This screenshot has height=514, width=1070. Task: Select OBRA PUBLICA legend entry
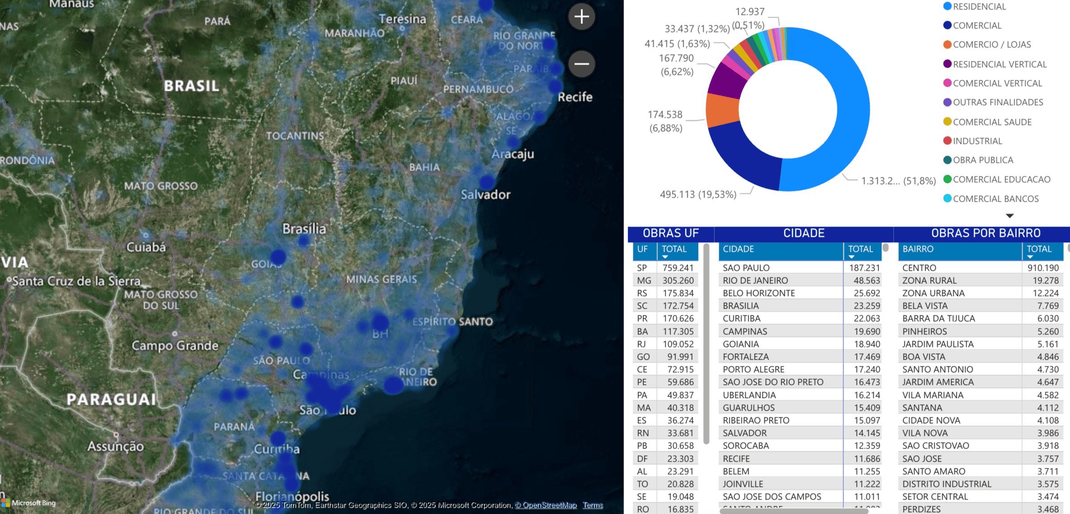[x=978, y=160]
